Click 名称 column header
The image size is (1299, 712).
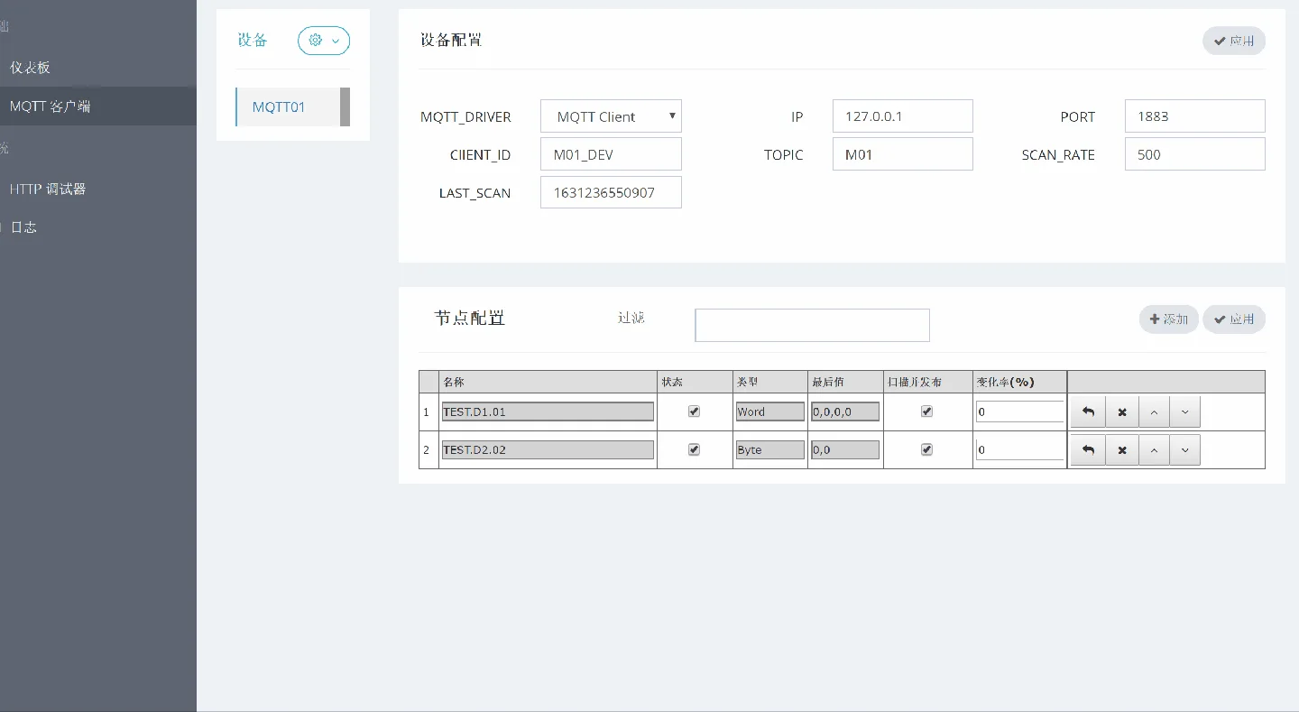[548, 382]
